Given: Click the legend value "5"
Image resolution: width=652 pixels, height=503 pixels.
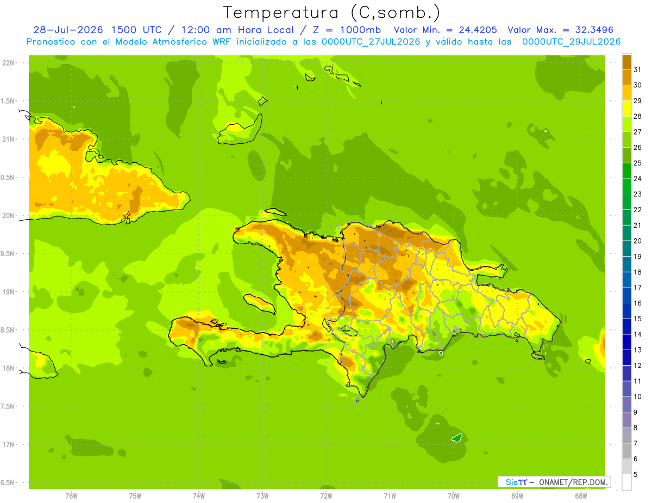Looking at the screenshot, I should [636, 474].
